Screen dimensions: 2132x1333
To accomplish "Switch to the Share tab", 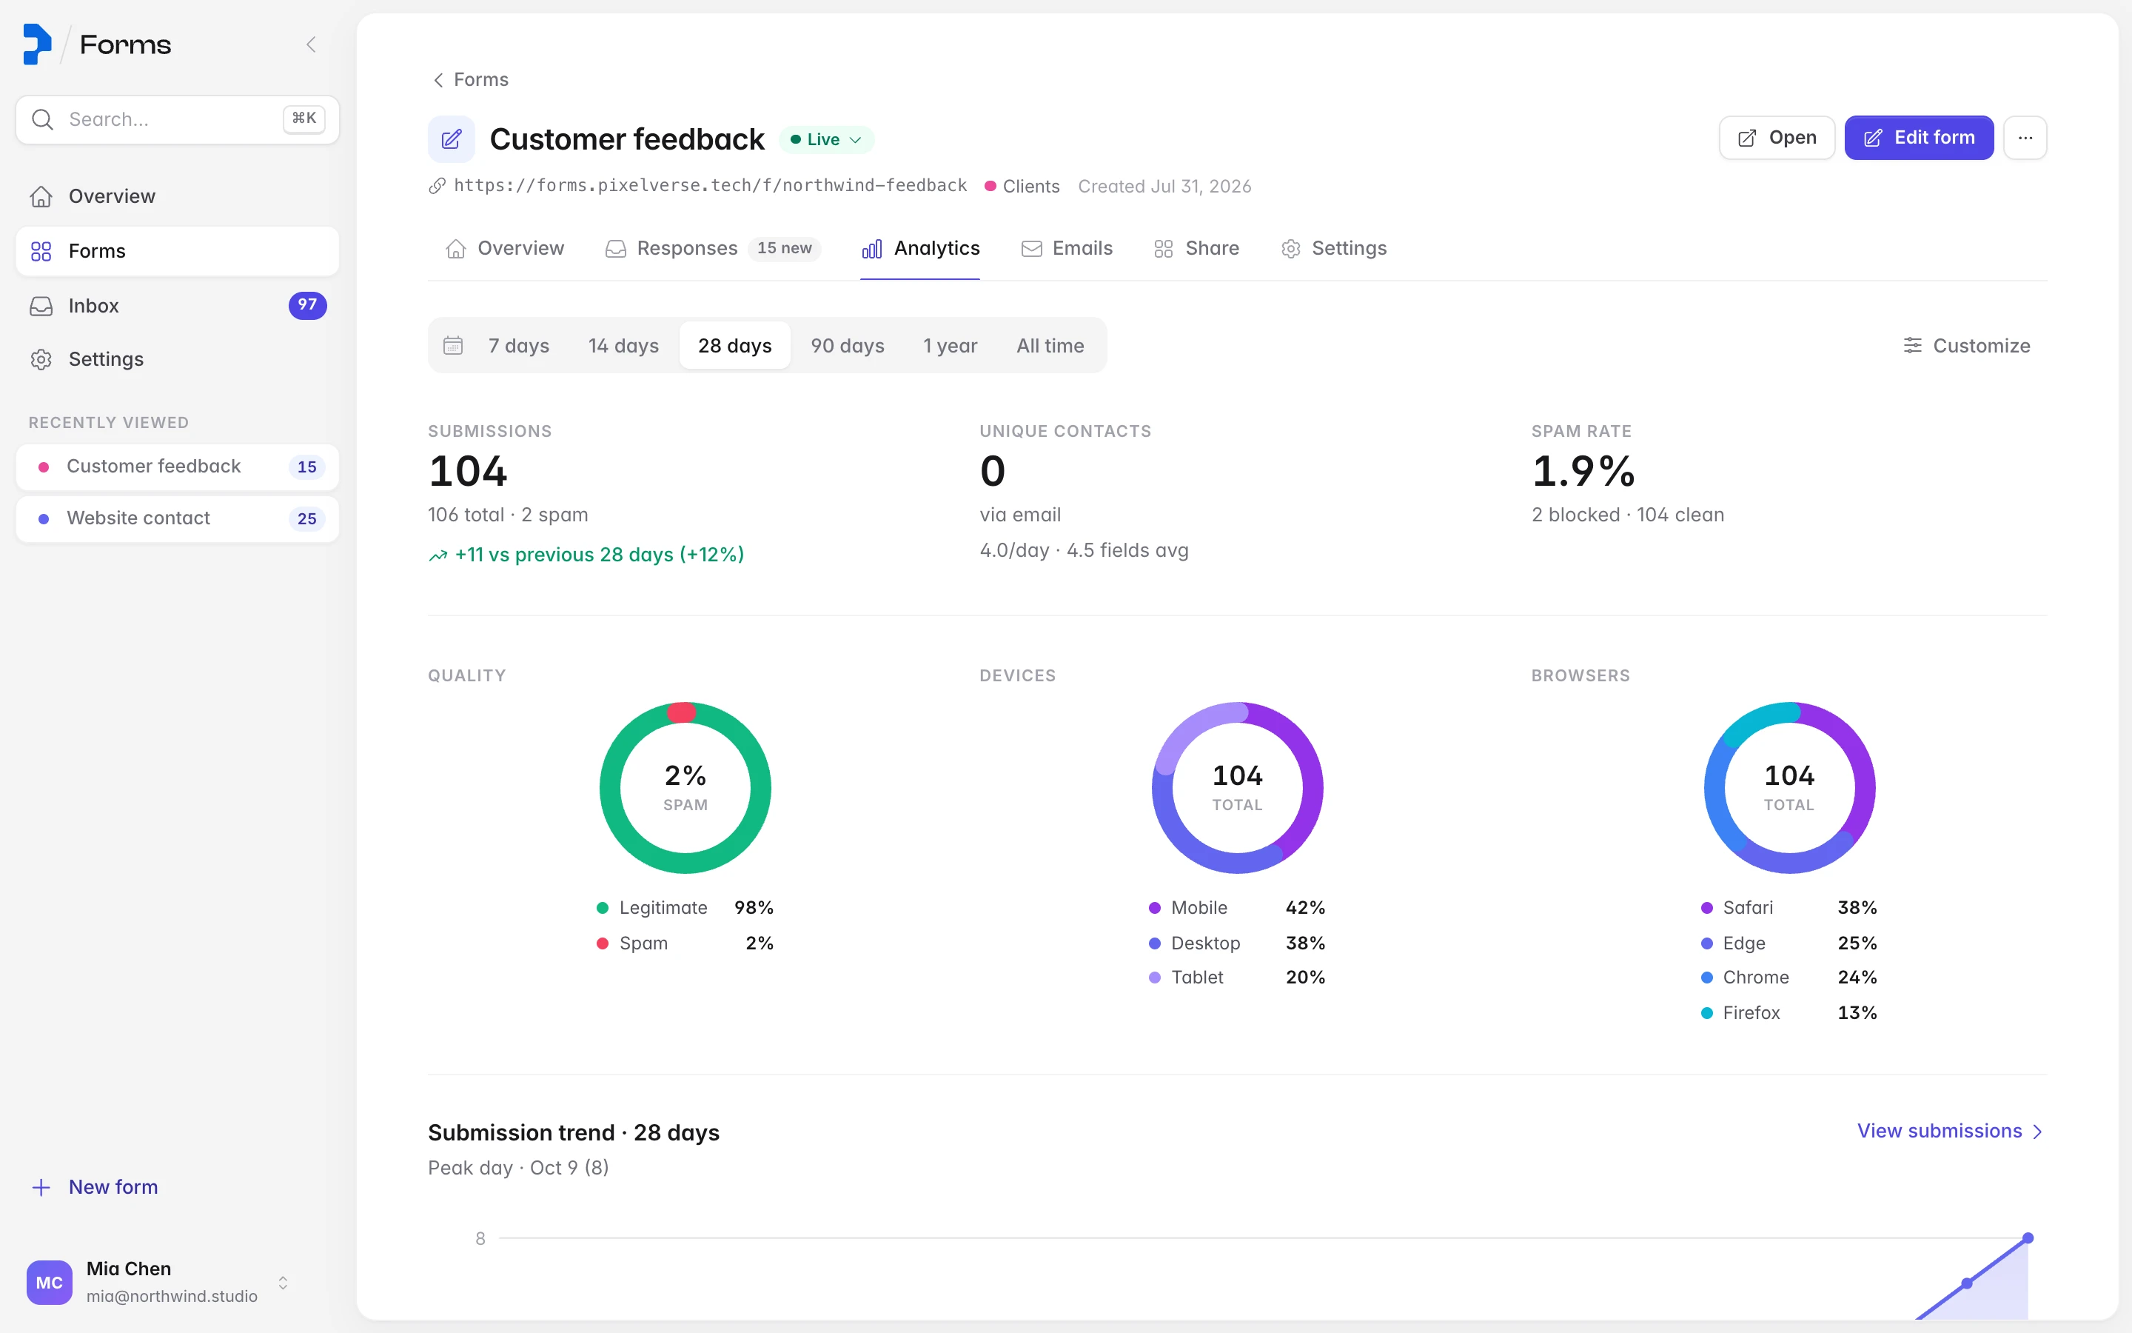I will coord(1196,249).
